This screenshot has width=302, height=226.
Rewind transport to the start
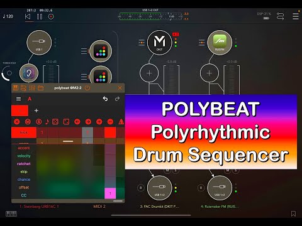click(x=28, y=16)
